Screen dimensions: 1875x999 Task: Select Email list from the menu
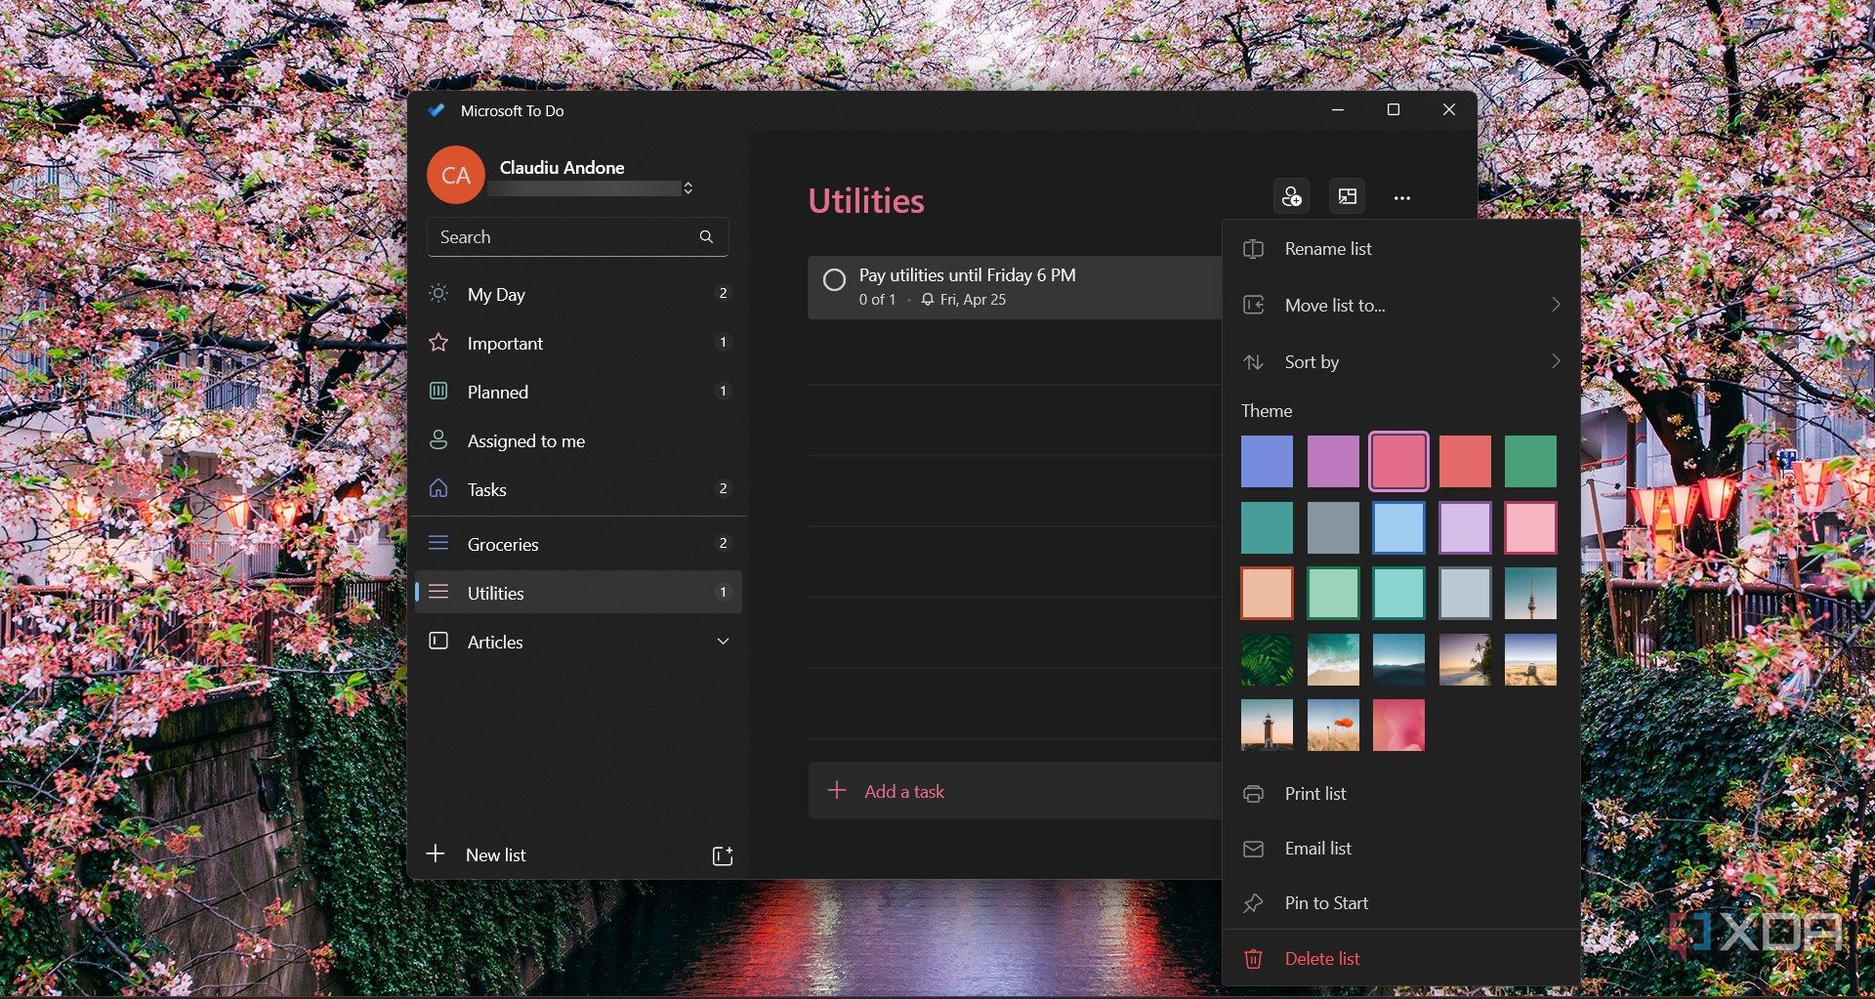[1401, 849]
